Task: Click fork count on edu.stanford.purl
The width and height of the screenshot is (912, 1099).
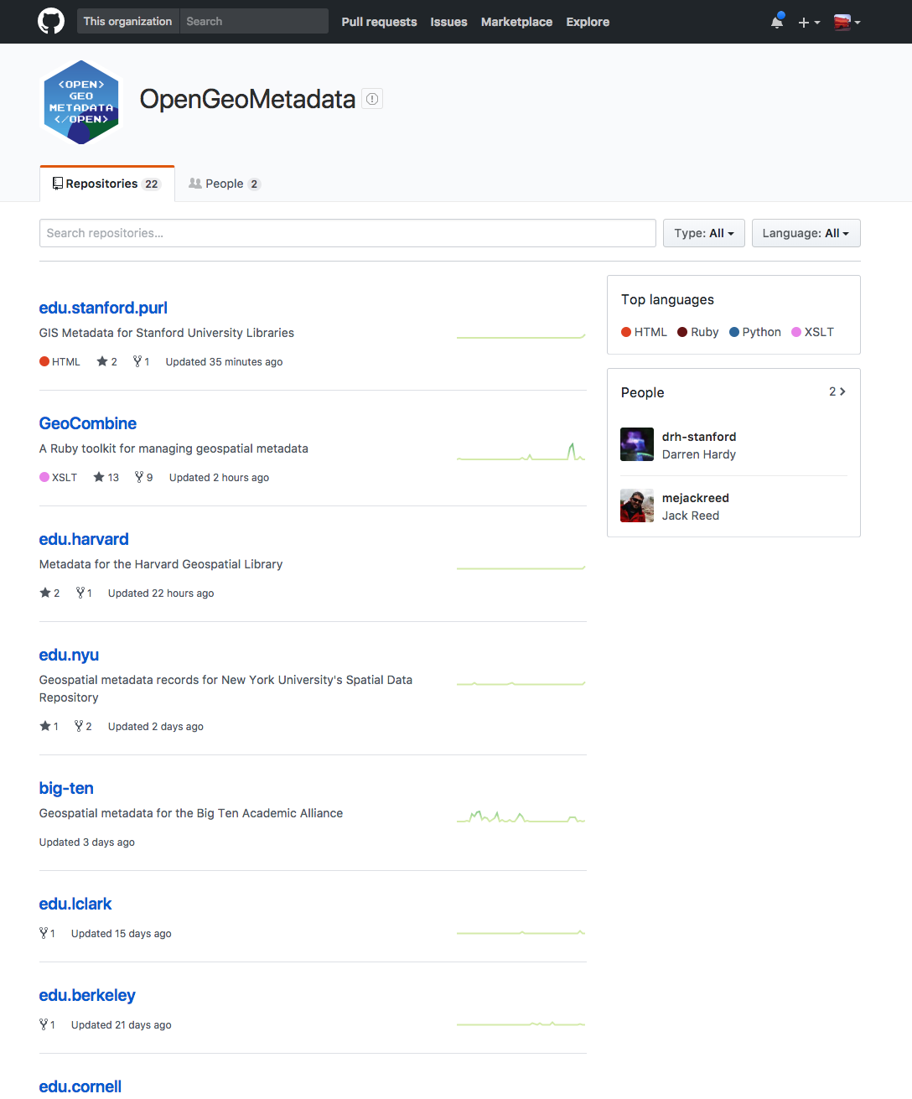Action: 141,361
